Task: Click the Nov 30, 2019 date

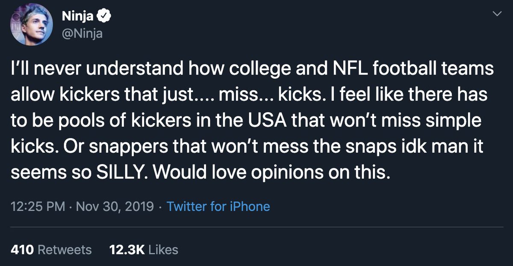Action: point(114,207)
